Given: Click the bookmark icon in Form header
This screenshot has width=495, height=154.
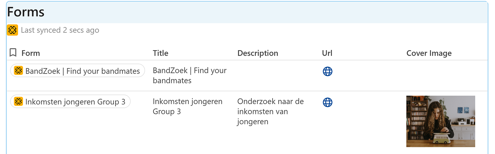Looking at the screenshot, I should coord(13,53).
